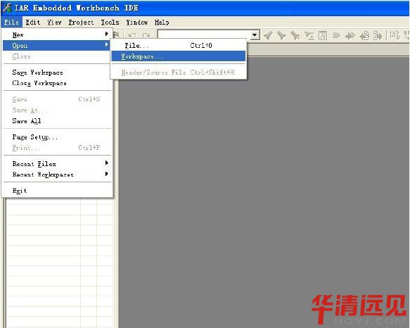Choose File... in the Open submenu

click(179, 46)
